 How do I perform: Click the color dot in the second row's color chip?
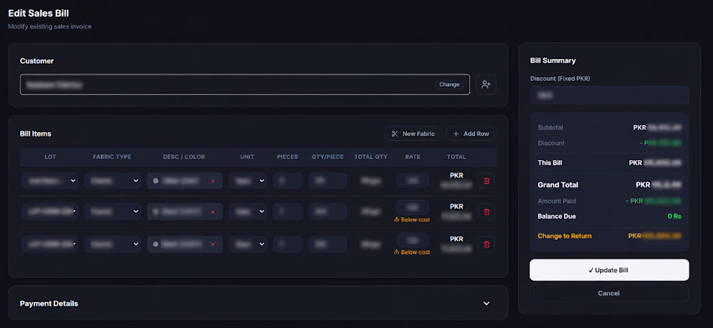pos(156,212)
